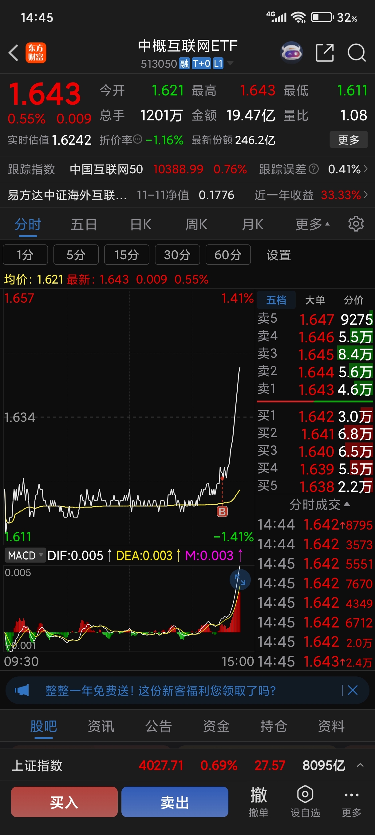This screenshot has height=835, width=375.
Task: Open the 持仓 holdings tab
Action: click(274, 726)
